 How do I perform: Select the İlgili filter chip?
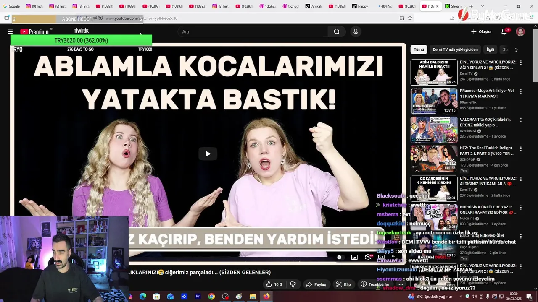491,49
